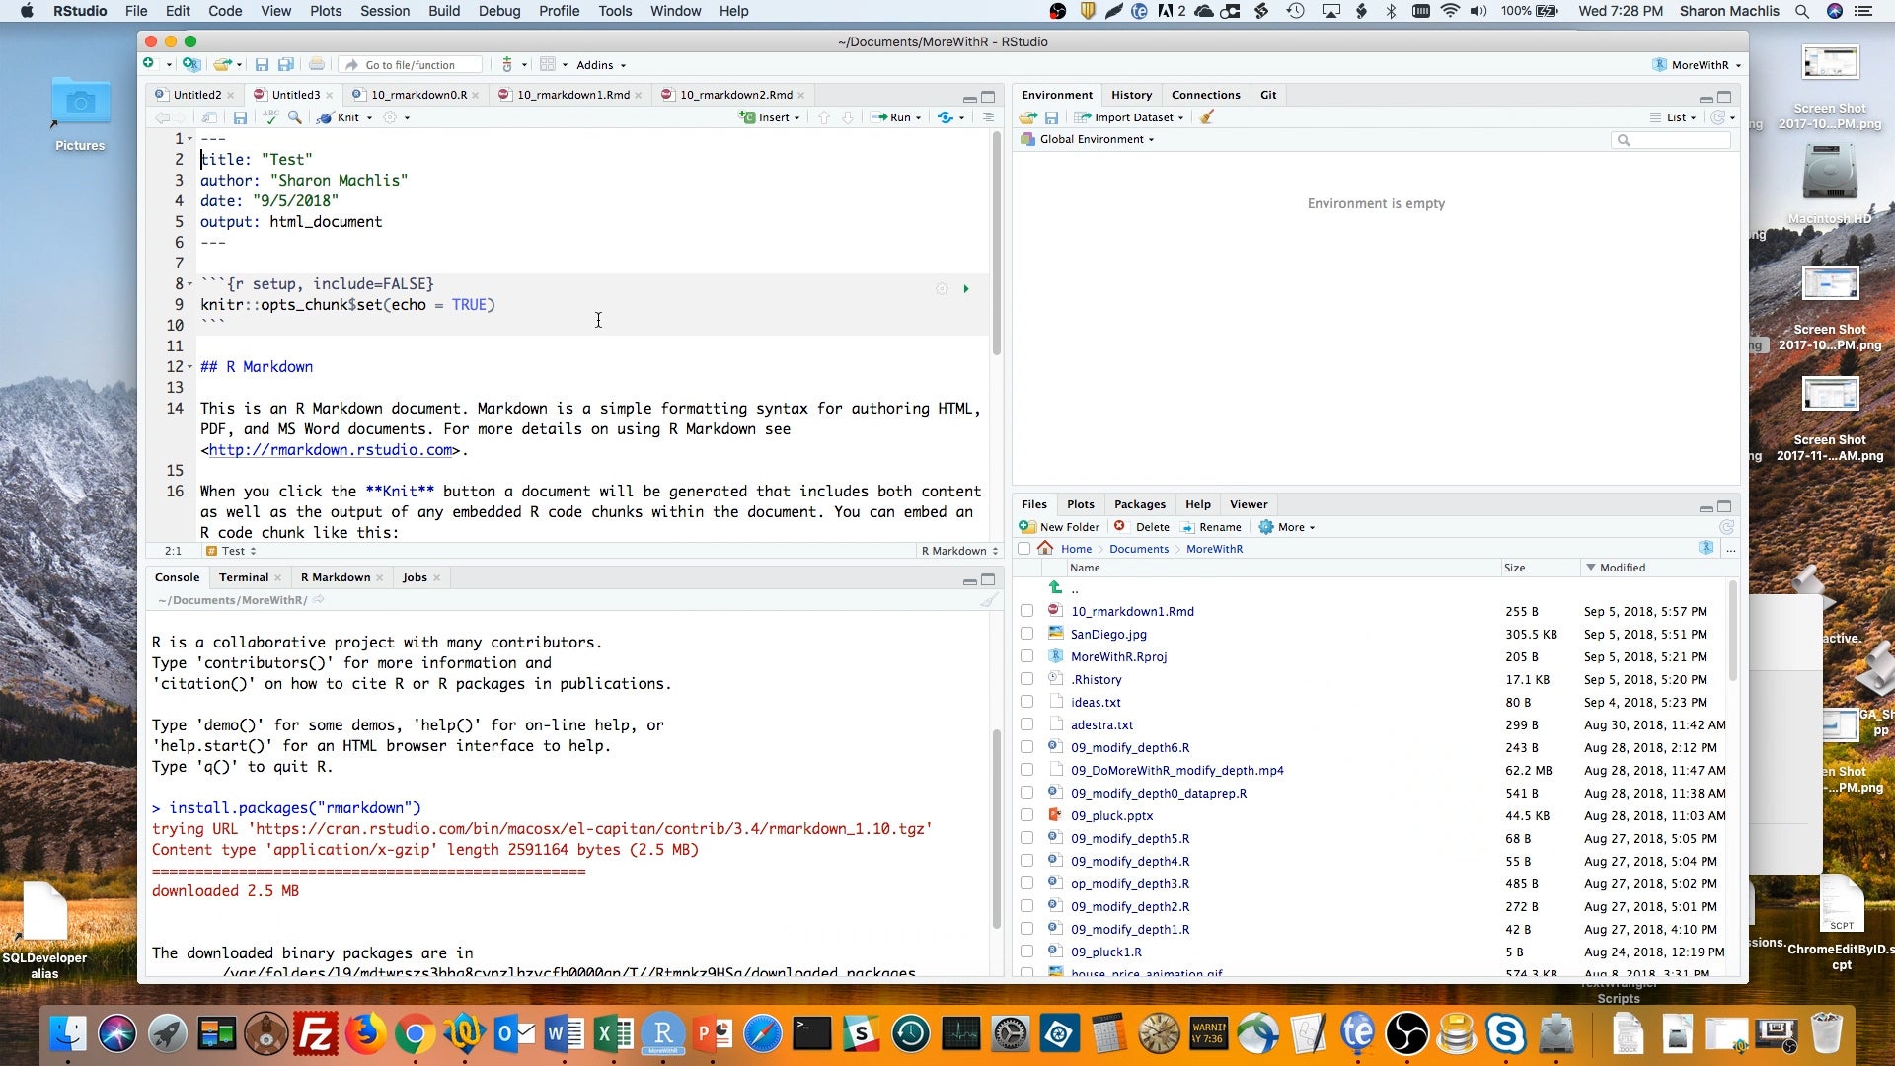The height and width of the screenshot is (1066, 1895).
Task: Click the save all documents icon
Action: [x=285, y=64]
